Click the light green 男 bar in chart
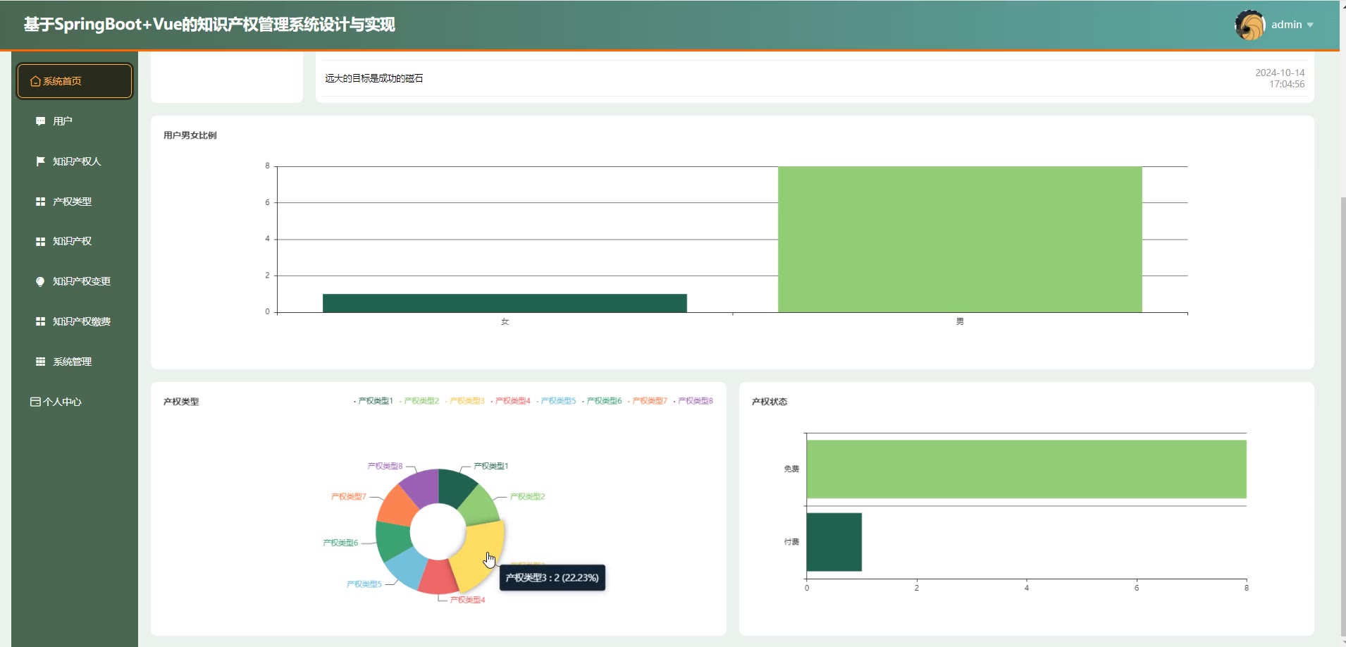The width and height of the screenshot is (1346, 647). (959, 240)
